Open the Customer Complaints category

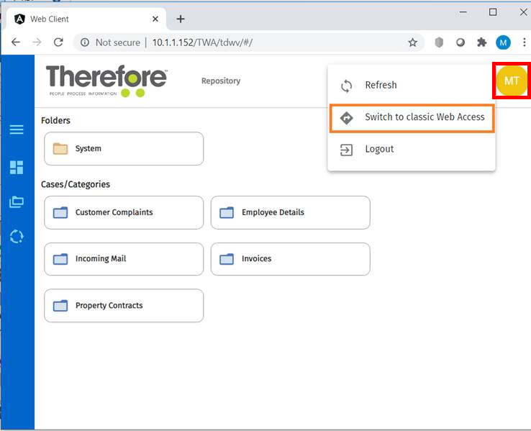coord(124,213)
